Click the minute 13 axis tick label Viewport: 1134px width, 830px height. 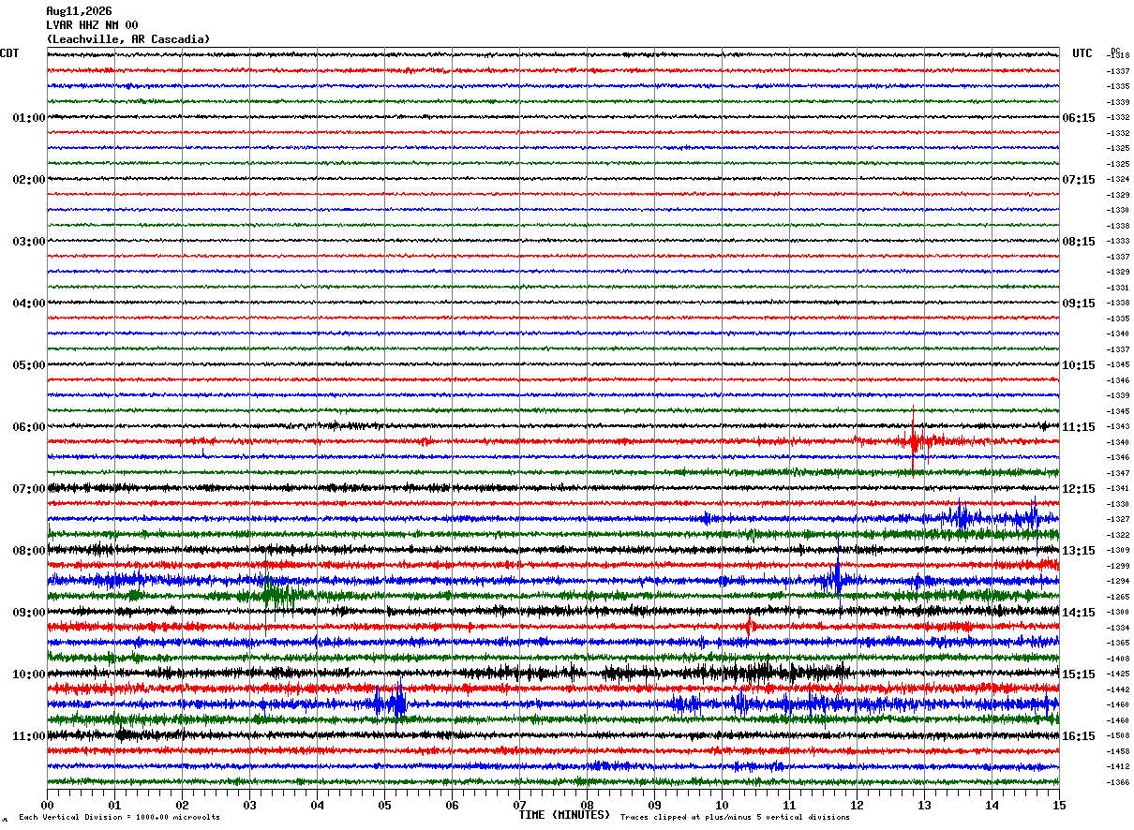click(x=924, y=805)
